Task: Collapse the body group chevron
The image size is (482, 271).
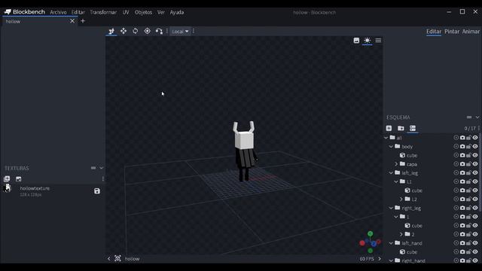Action: click(x=391, y=147)
